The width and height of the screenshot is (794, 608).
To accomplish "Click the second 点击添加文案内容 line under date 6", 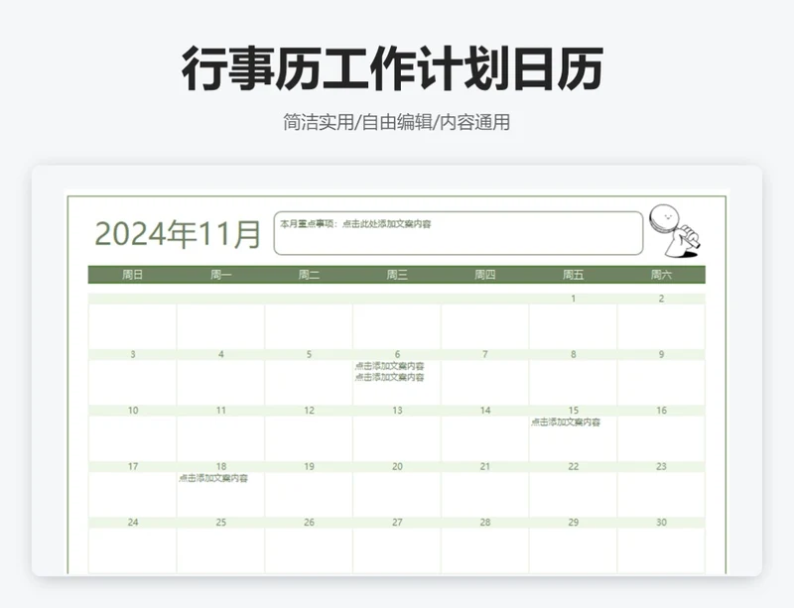I will (x=389, y=377).
